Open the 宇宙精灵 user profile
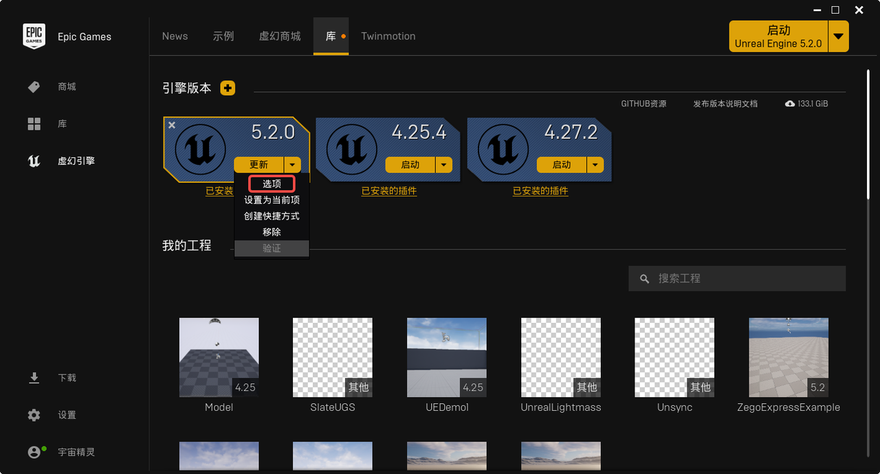 (76, 452)
